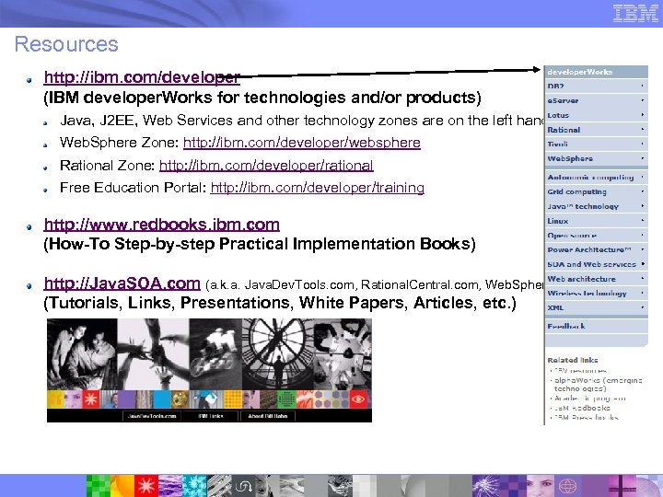Select Lotus in the developerWorks menu
Image resolution: width=663 pixels, height=497 pixels.
[596, 115]
